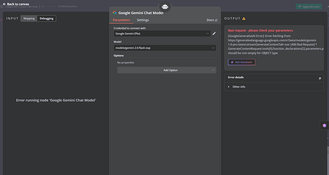Viewport: 329px width, 175px height.
Task: Copy error details with the copy icon
Action: (x=320, y=78)
